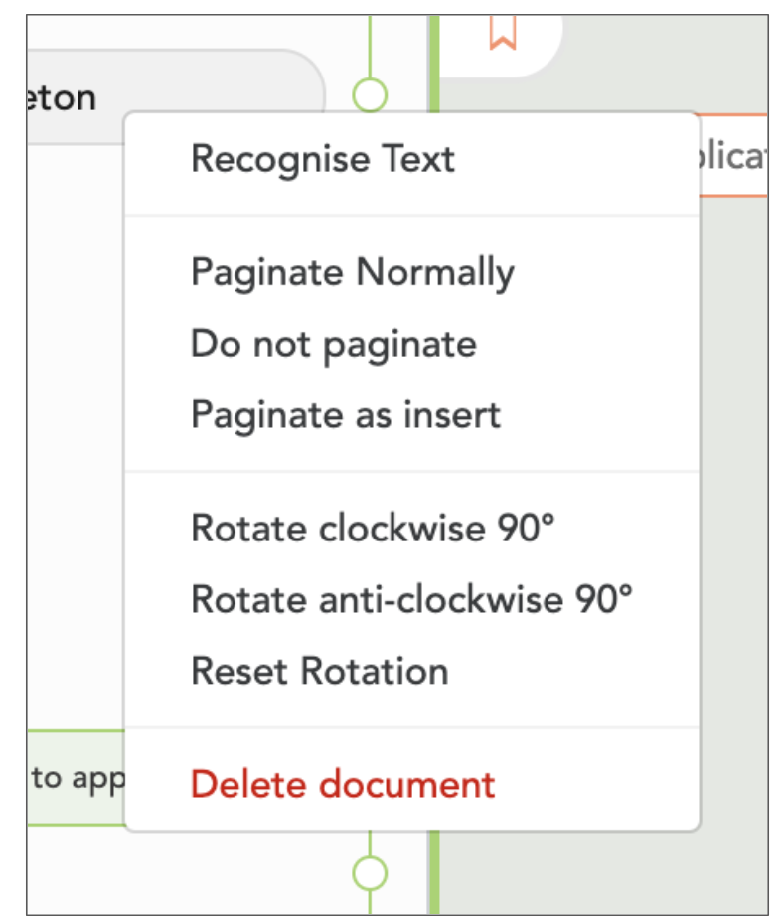
Task: Click the green vertical line below bottom node
Action: pos(370,902)
